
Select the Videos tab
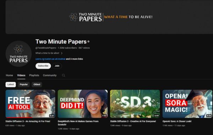point(21,75)
